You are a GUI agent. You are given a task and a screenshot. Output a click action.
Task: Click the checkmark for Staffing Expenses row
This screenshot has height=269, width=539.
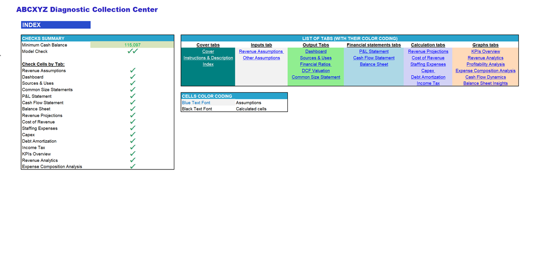133,128
